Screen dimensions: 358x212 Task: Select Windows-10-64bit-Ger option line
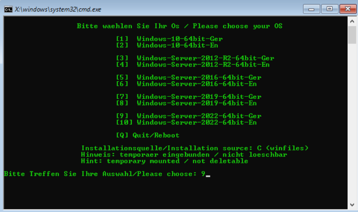[170, 39]
